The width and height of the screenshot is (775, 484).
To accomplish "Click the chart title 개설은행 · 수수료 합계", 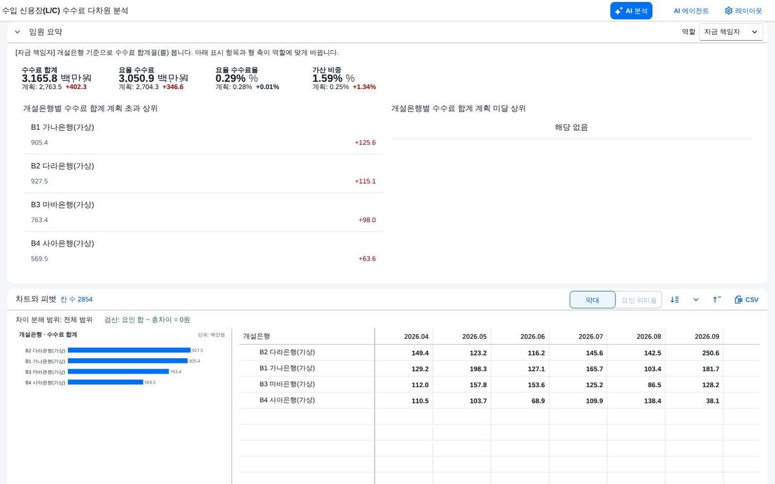I will [48, 334].
